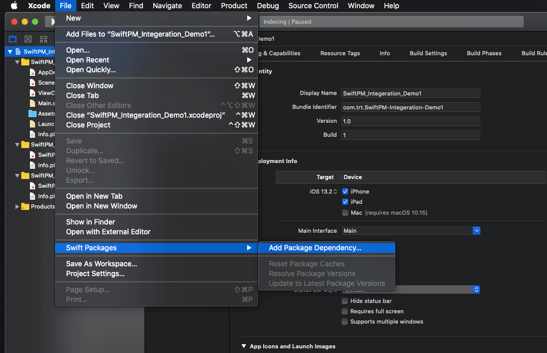Switch to the Build Phases tab
This screenshot has width=547, height=353.
pyautogui.click(x=484, y=53)
